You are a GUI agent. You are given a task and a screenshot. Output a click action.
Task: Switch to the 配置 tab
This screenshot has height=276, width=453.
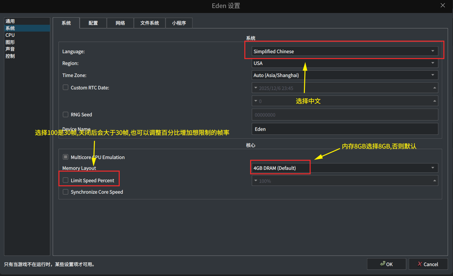[93, 23]
